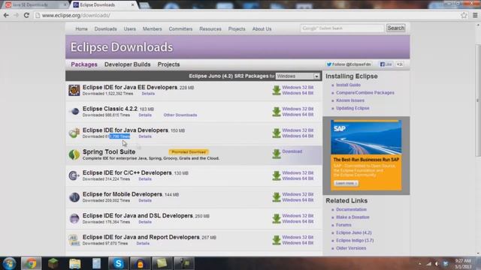Open the Packages tab
The width and height of the screenshot is (481, 270).
coord(84,64)
